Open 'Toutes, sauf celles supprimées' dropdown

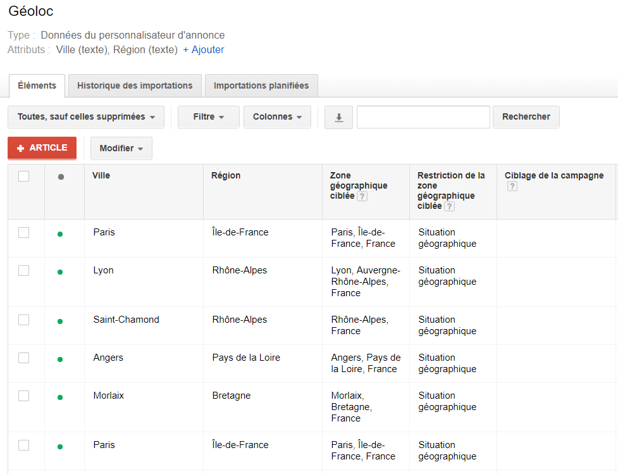pyautogui.click(x=86, y=117)
